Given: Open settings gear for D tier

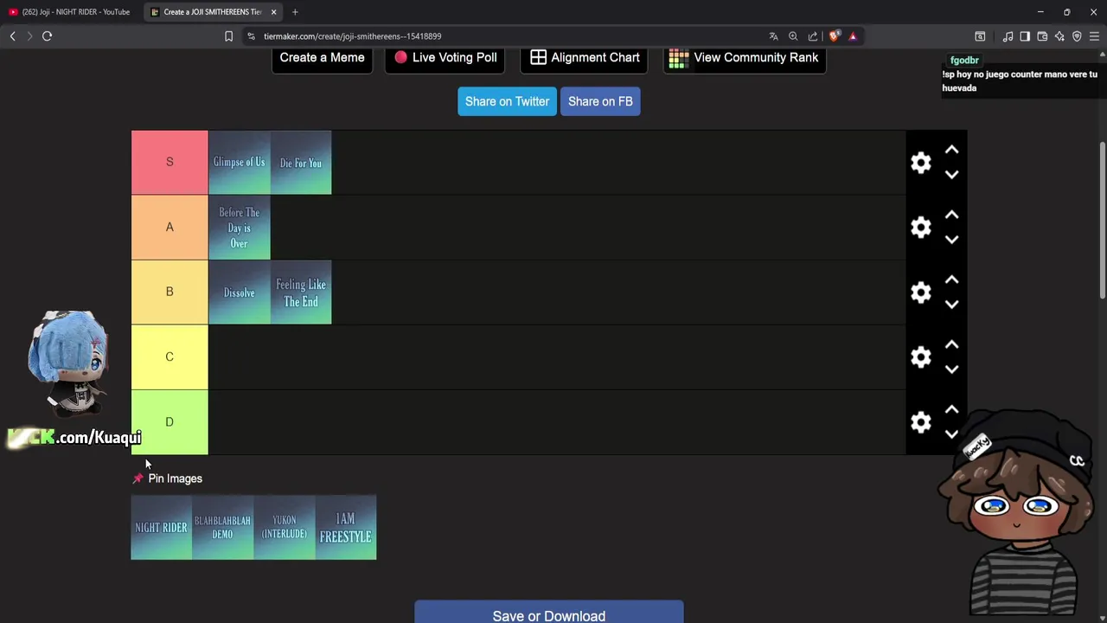Looking at the screenshot, I should 921,422.
